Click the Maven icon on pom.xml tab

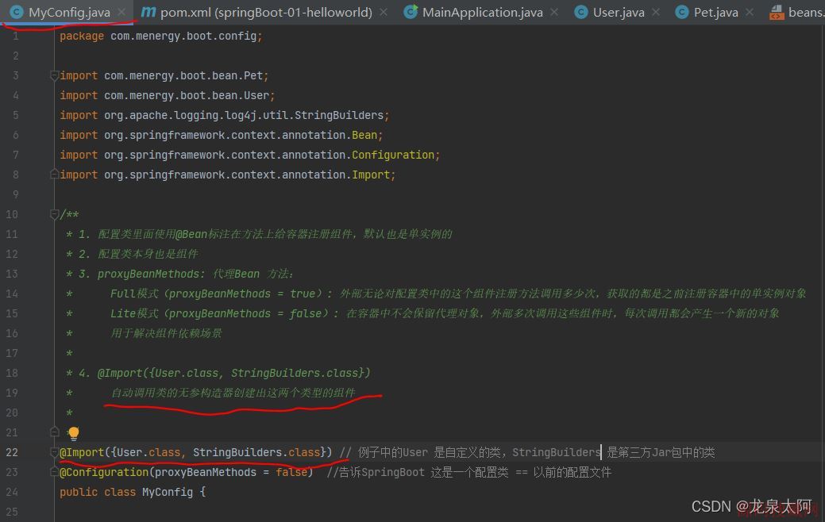point(148,13)
